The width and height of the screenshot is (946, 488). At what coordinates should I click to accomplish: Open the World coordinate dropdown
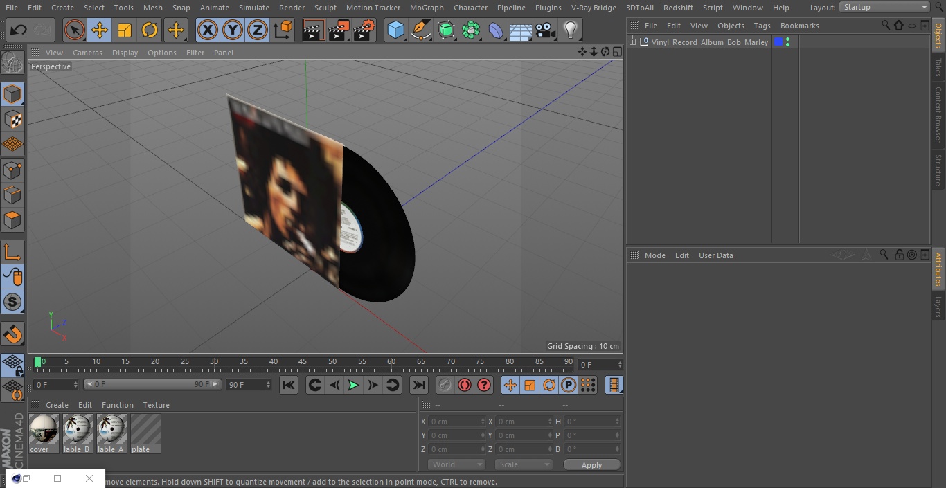(456, 464)
